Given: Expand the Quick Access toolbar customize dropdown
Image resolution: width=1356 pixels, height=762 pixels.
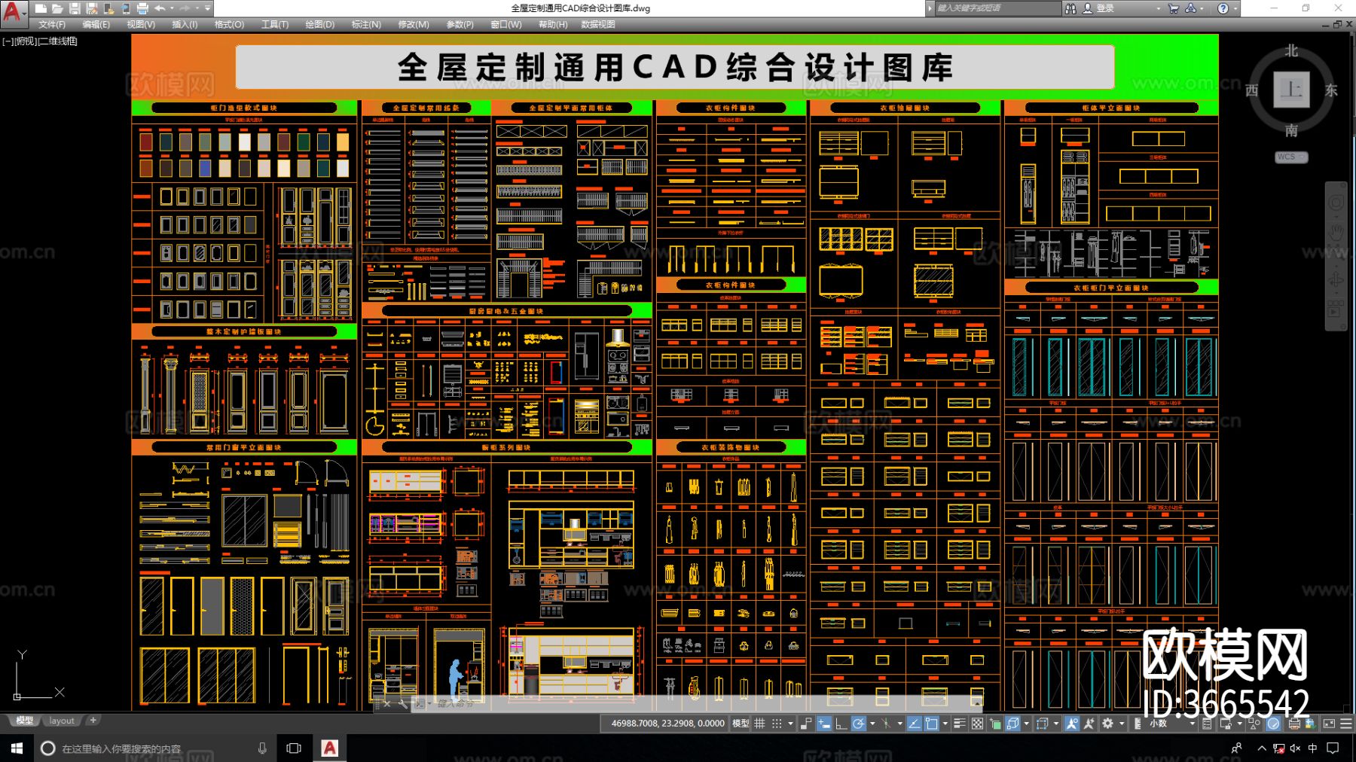Looking at the screenshot, I should point(206,8).
